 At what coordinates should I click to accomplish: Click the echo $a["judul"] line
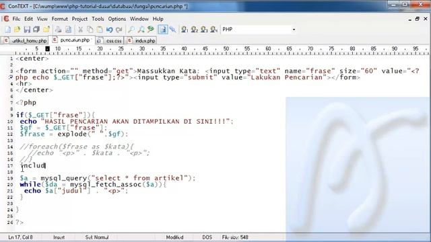point(76,191)
